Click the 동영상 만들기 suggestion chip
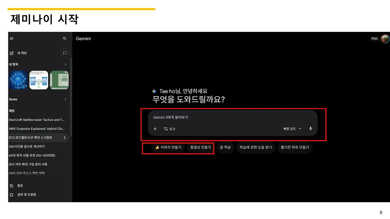This screenshot has width=390, height=219. (200, 148)
